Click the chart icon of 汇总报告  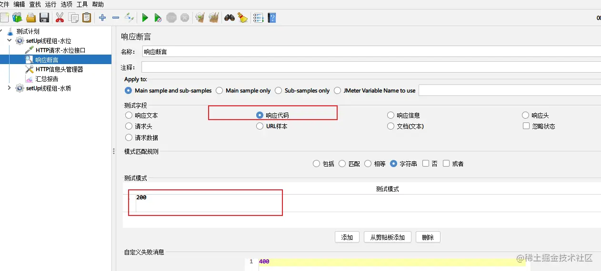29,79
